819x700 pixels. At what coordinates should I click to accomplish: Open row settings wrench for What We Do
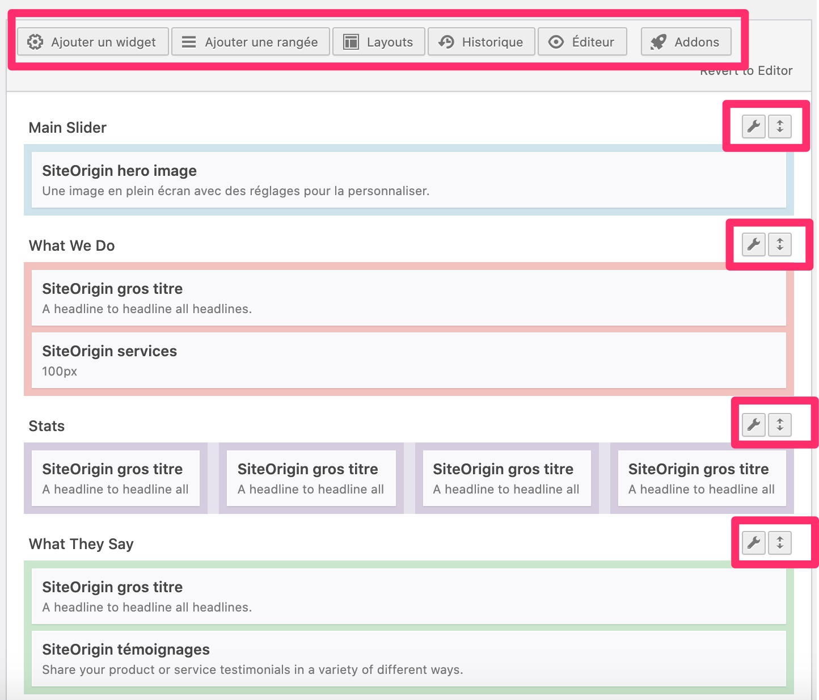click(753, 244)
